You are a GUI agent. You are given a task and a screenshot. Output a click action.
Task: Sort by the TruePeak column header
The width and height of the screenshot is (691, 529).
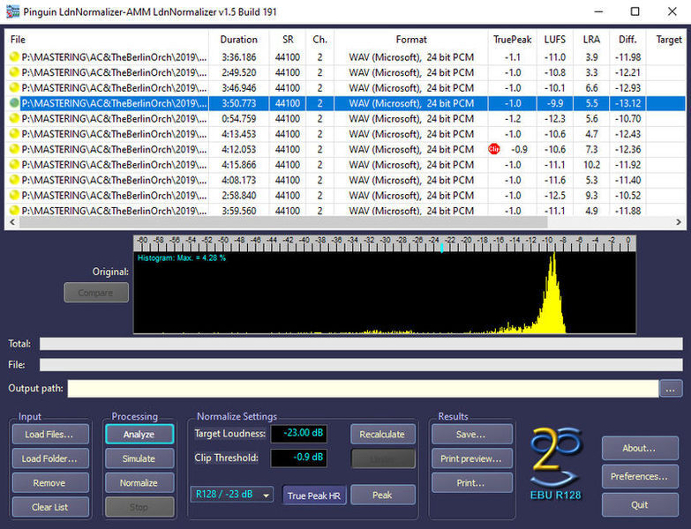[x=513, y=40]
